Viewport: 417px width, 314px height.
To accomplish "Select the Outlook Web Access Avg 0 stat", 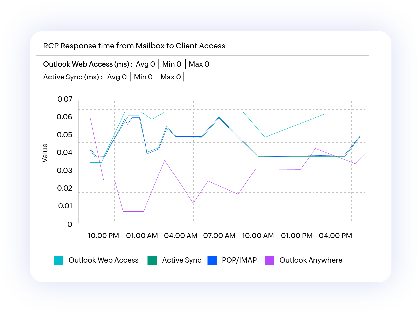I will point(145,64).
